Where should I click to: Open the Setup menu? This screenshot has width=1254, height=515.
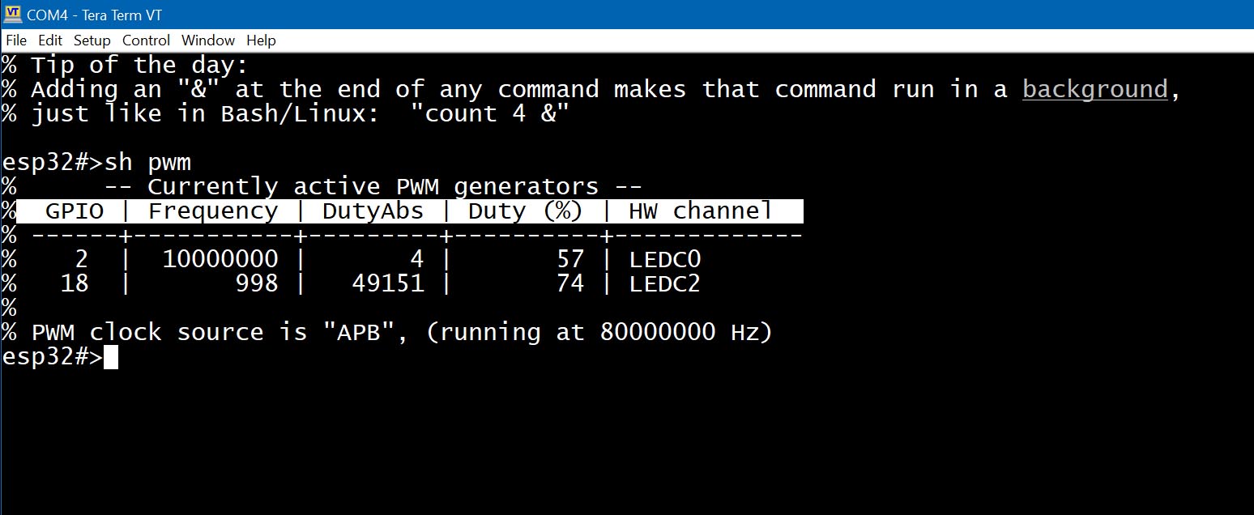click(x=92, y=40)
